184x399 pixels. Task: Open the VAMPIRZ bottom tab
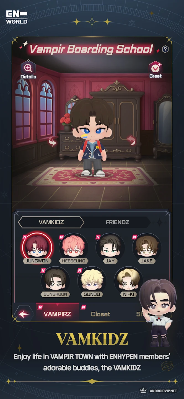tap(58, 314)
